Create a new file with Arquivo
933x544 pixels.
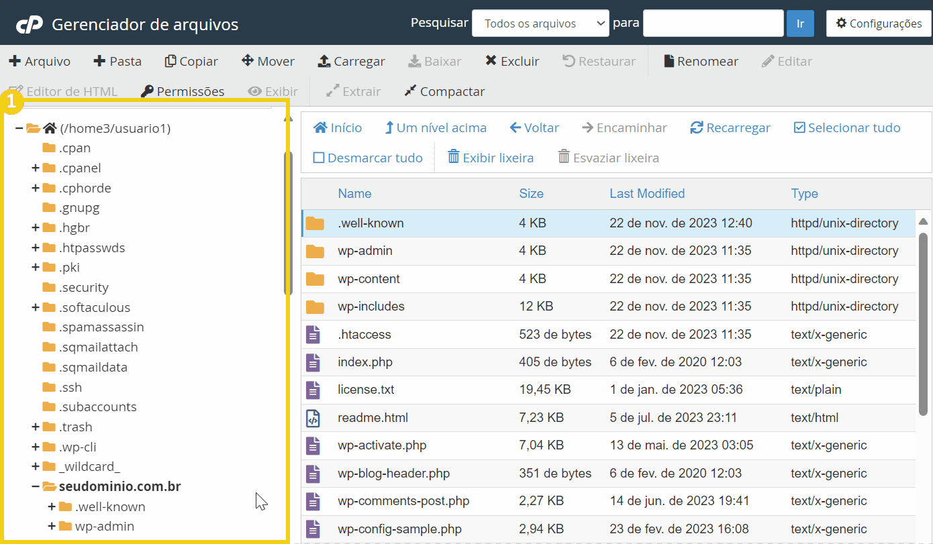40,61
